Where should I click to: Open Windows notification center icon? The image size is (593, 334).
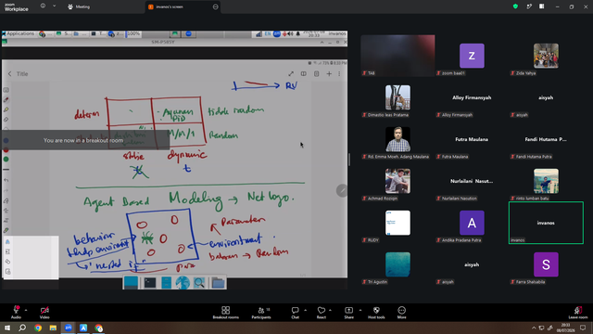(x=583, y=328)
